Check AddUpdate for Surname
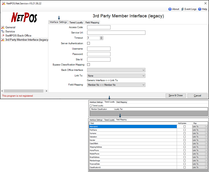This screenshot has width=209, height=172. pos(184,133)
